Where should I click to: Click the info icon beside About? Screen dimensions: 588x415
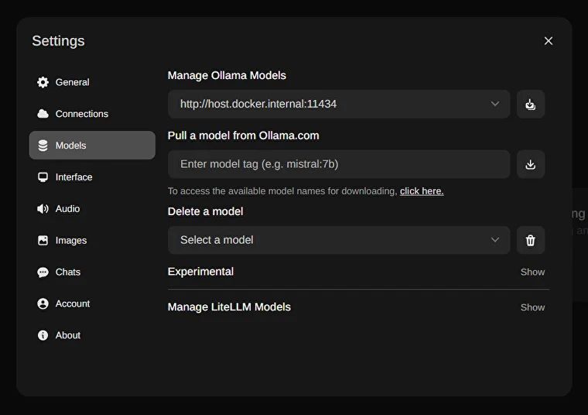43,335
